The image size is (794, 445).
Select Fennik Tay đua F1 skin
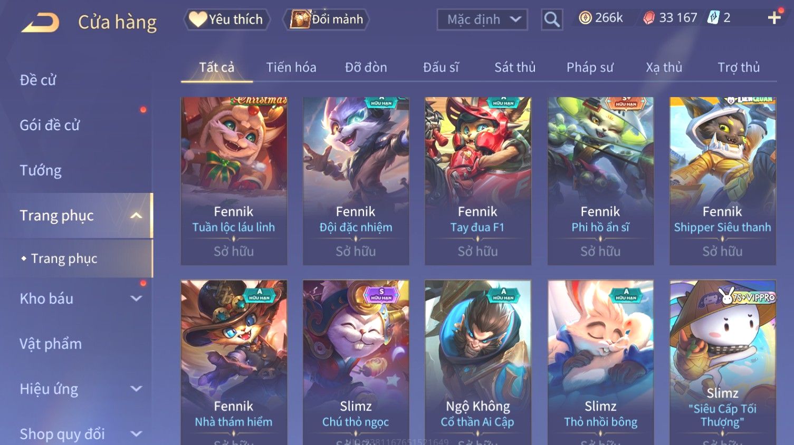[478, 181]
